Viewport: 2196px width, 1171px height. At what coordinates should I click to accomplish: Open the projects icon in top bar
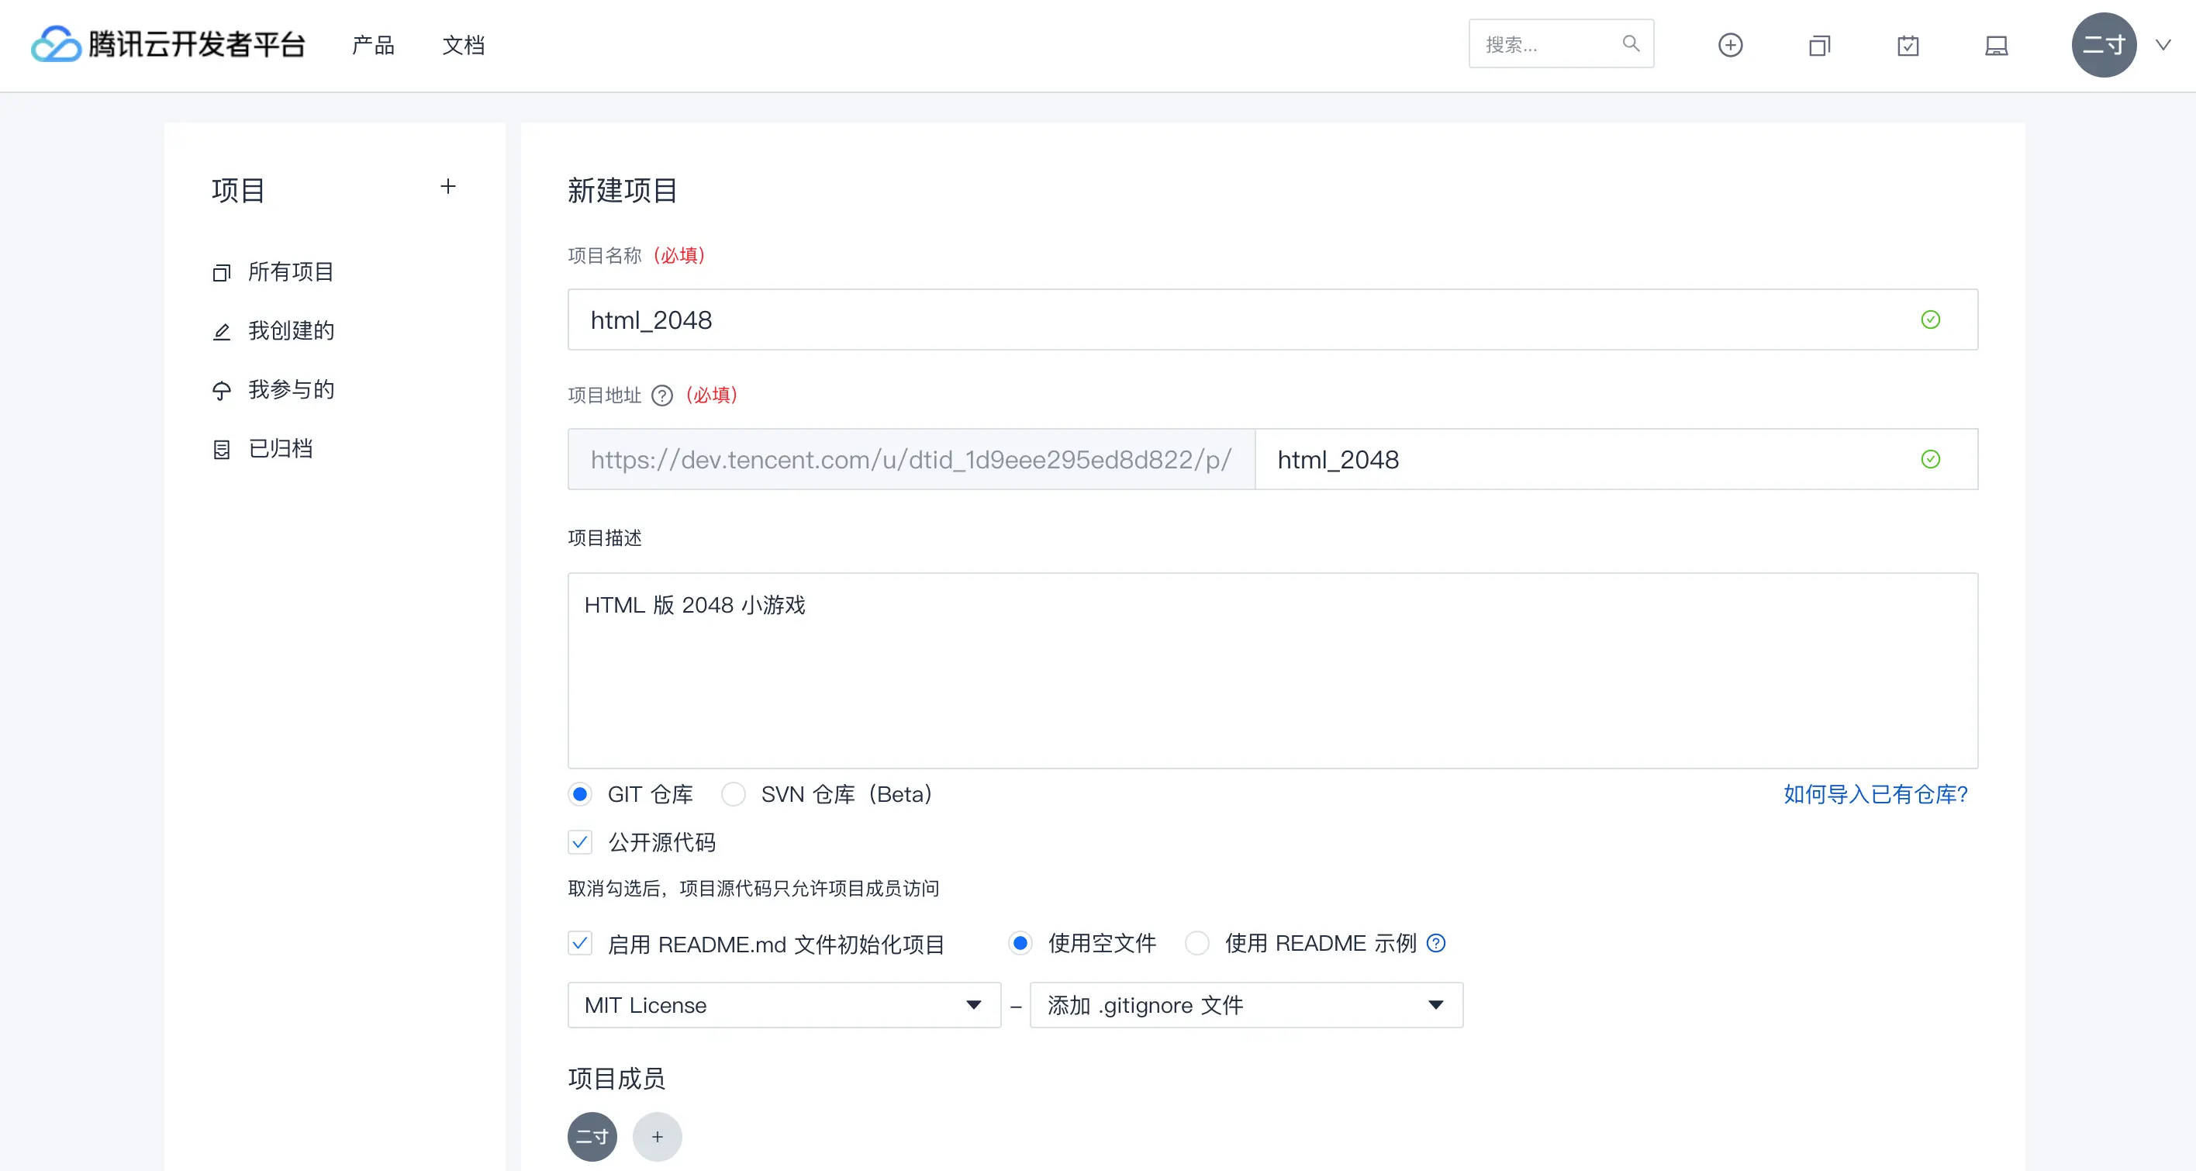pyautogui.click(x=1819, y=45)
